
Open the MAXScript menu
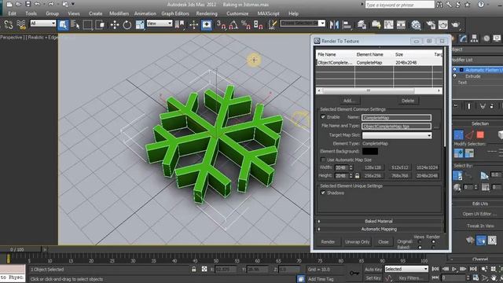(268, 13)
